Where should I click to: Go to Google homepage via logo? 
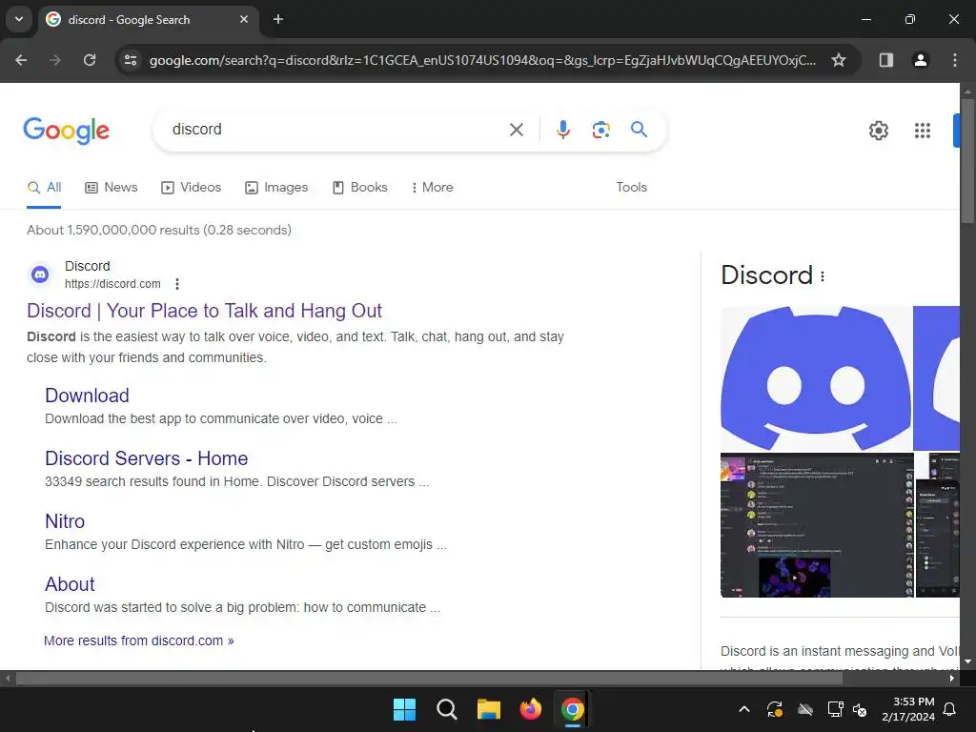(x=66, y=131)
